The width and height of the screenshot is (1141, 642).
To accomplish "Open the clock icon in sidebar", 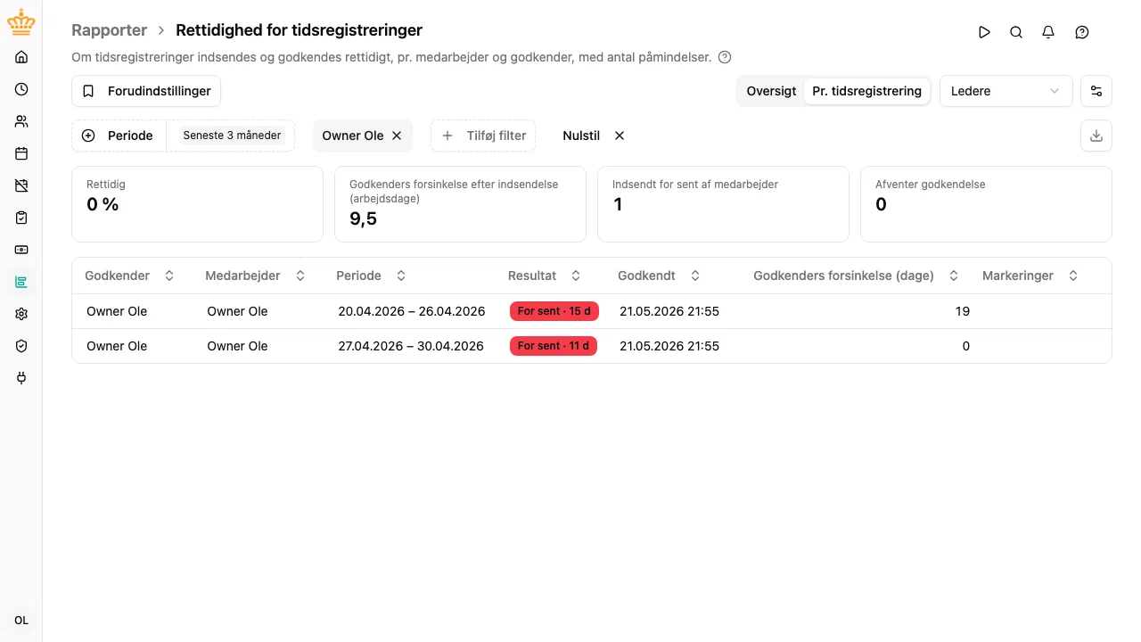I will coord(21,89).
